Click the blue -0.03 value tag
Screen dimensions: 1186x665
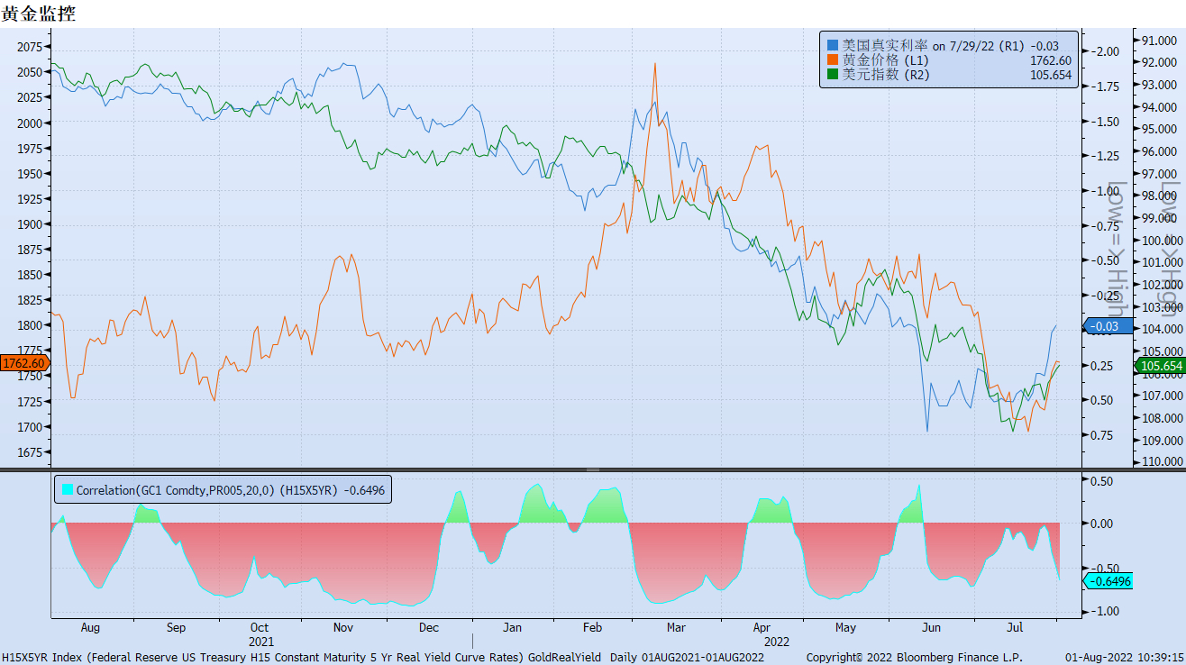tap(1108, 326)
